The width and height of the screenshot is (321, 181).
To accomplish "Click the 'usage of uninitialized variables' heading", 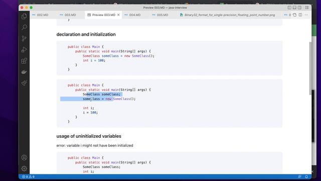I will 89,136.
